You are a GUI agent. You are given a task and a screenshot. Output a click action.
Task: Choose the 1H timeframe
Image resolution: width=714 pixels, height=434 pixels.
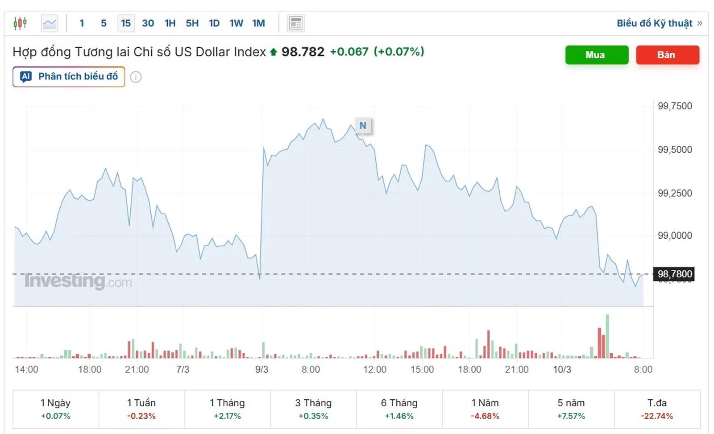[x=170, y=23]
